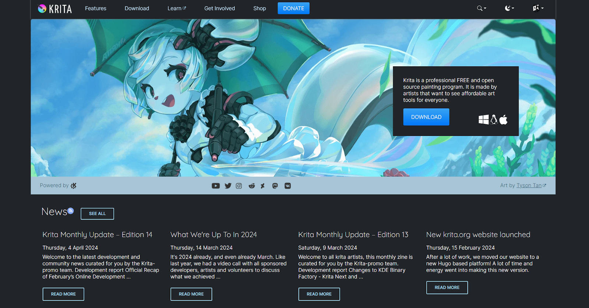This screenshot has height=308, width=589.
Task: Open headline Krita Monthly Update – Edition 14
Action: click(x=97, y=235)
